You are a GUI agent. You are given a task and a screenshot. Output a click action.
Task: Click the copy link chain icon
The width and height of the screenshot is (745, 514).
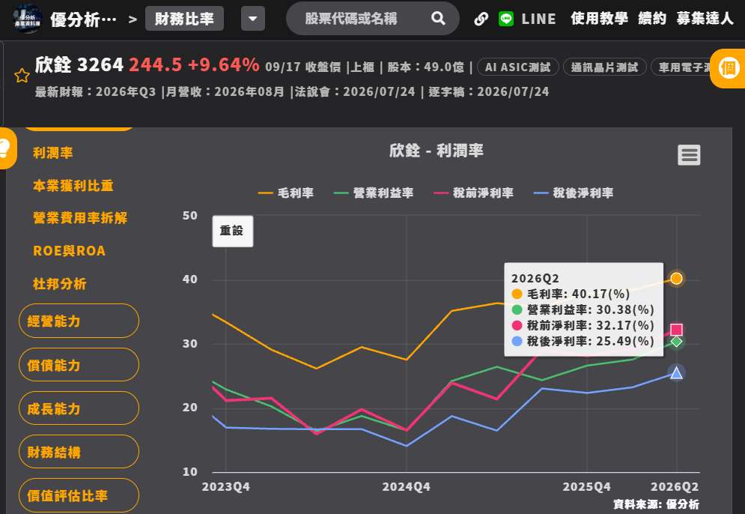coord(481,19)
